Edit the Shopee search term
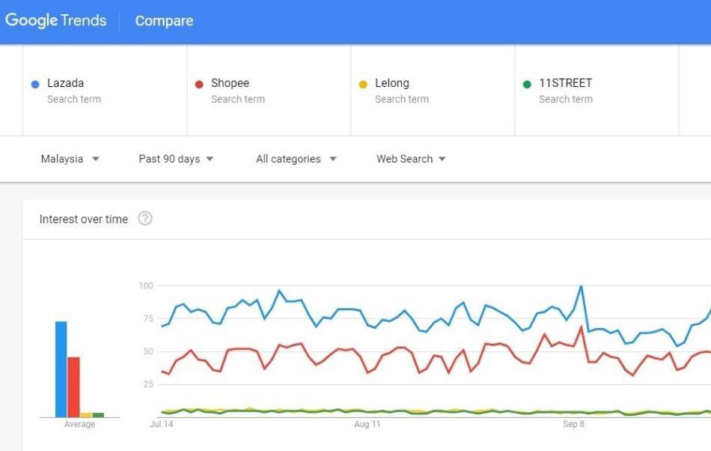 [x=230, y=83]
